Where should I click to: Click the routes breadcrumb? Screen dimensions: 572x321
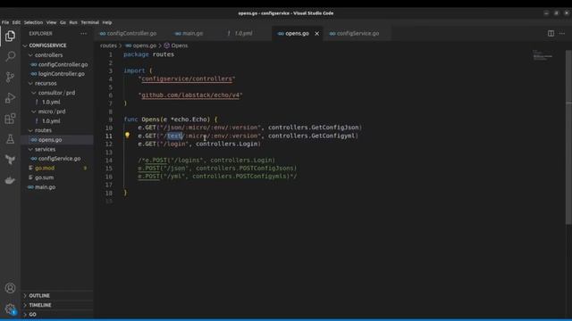click(108, 45)
